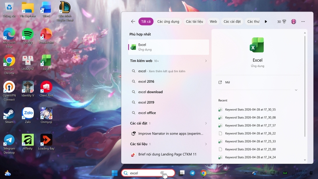Select excel - Xem thêm kết quả tìm kiếm
Image resolution: width=318 pixels, height=179 pixels.
169,71
